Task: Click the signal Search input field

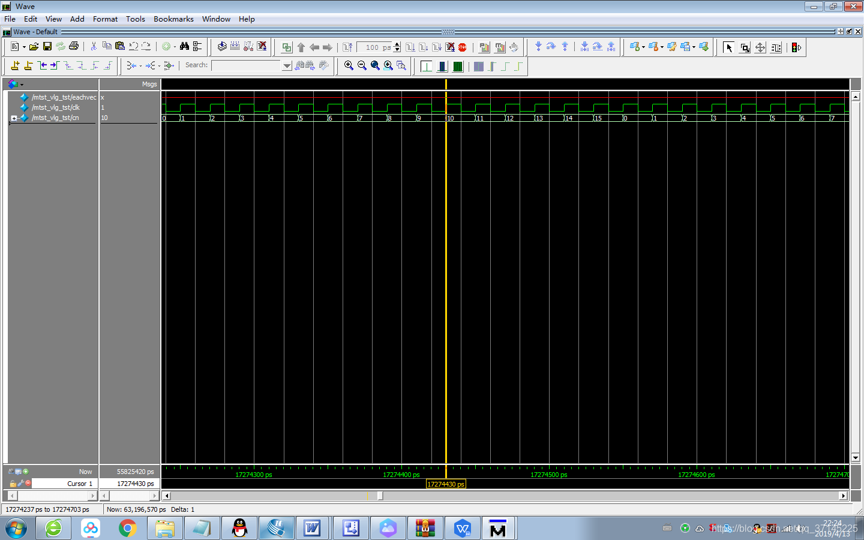Action: click(x=247, y=65)
